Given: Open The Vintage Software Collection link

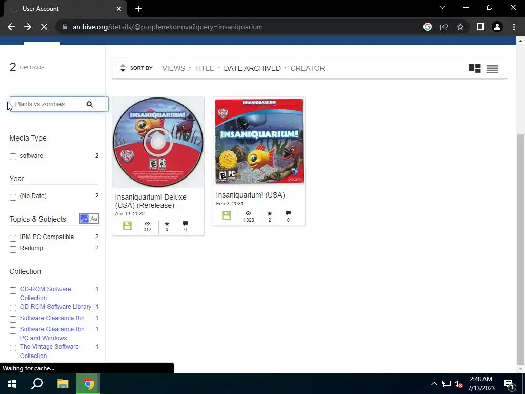Looking at the screenshot, I should [49, 351].
